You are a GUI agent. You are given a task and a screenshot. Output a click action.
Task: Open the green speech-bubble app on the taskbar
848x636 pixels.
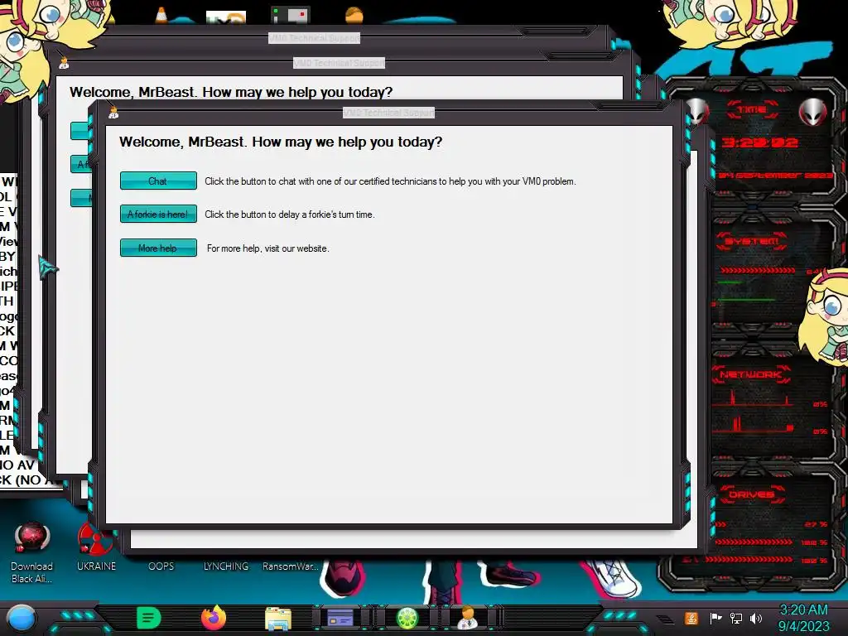[x=149, y=618]
